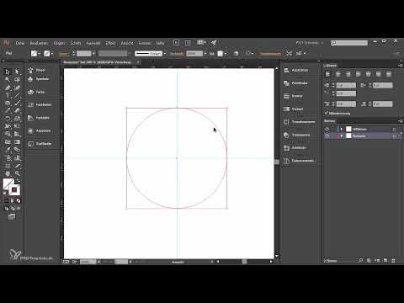Hide the Hilfslinien layer with its eye icon

[327, 129]
